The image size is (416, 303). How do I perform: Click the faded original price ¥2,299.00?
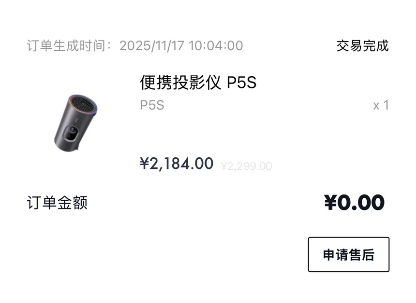coord(247,166)
